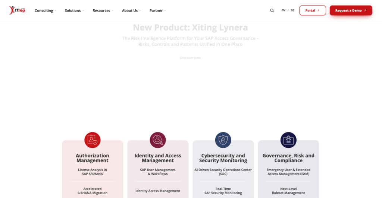Click the arrow icon on the Portal button

[x=319, y=10]
